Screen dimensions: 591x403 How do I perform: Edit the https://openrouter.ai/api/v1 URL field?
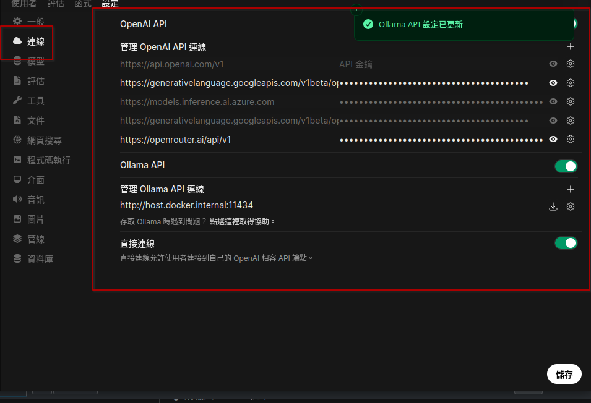pyautogui.click(x=228, y=140)
